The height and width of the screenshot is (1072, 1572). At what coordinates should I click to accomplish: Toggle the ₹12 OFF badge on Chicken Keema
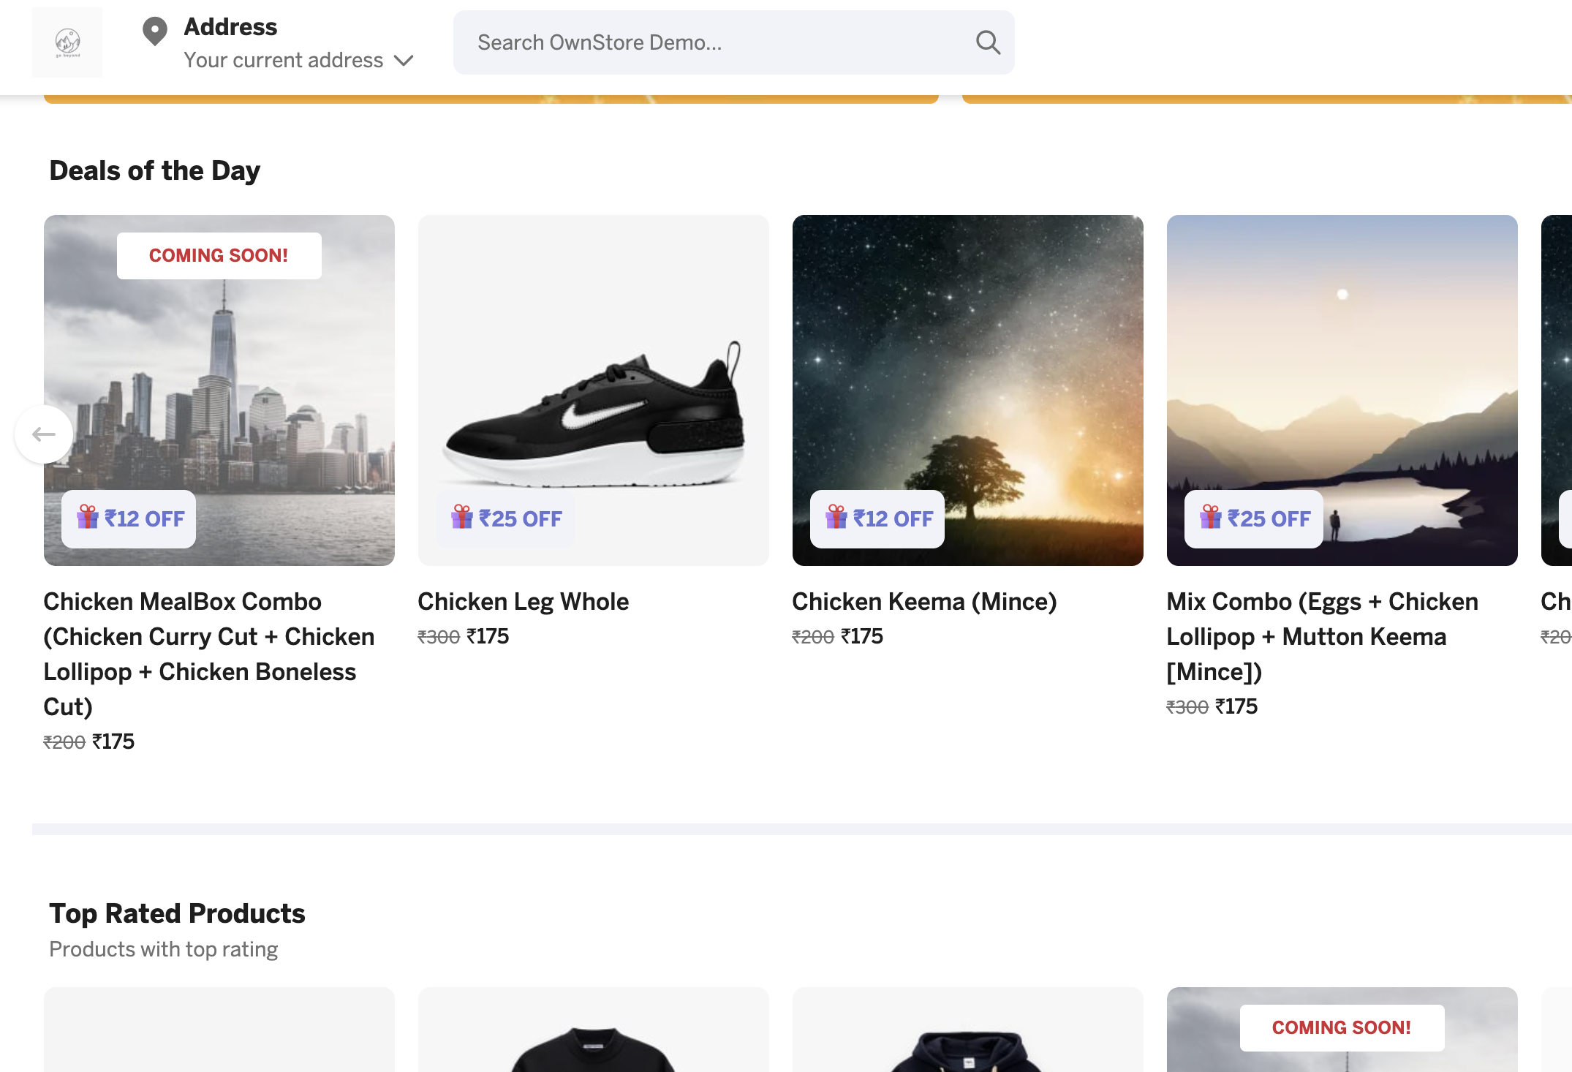[x=876, y=518]
